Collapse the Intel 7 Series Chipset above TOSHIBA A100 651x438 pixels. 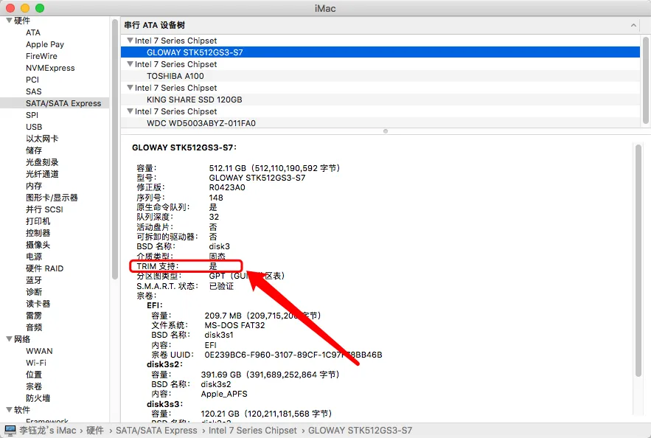[130, 64]
